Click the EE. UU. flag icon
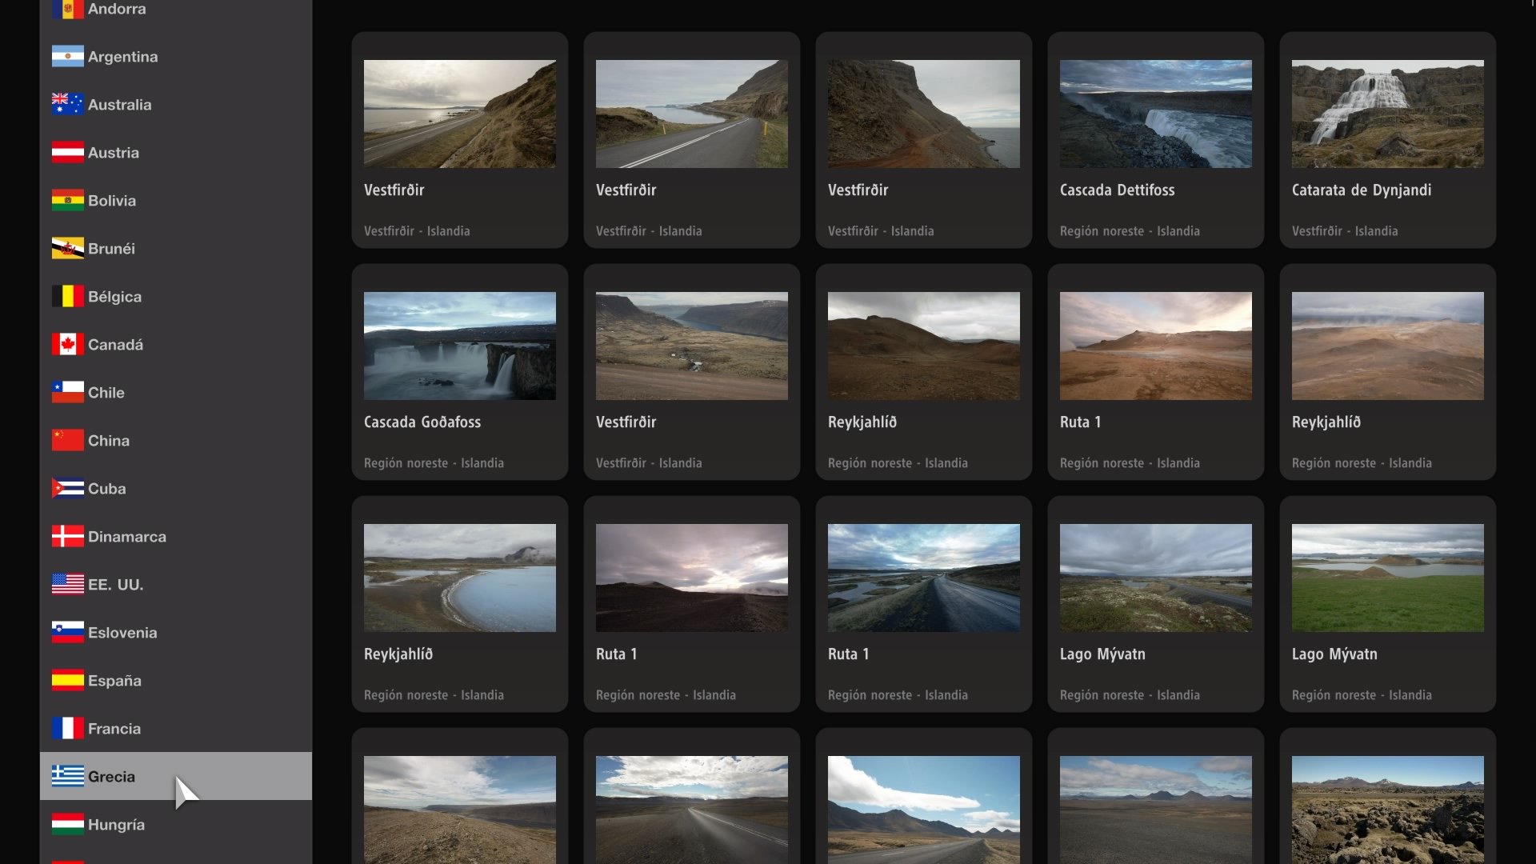This screenshot has width=1536, height=864. (67, 585)
